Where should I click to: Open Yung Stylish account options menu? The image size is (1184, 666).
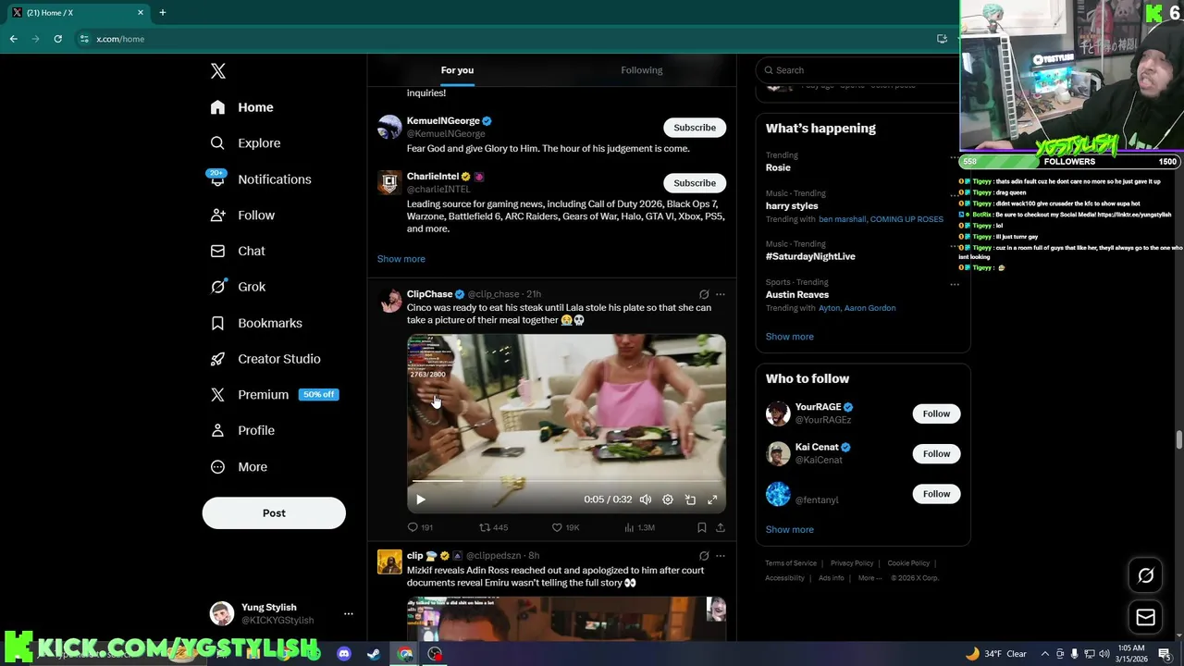tap(349, 614)
